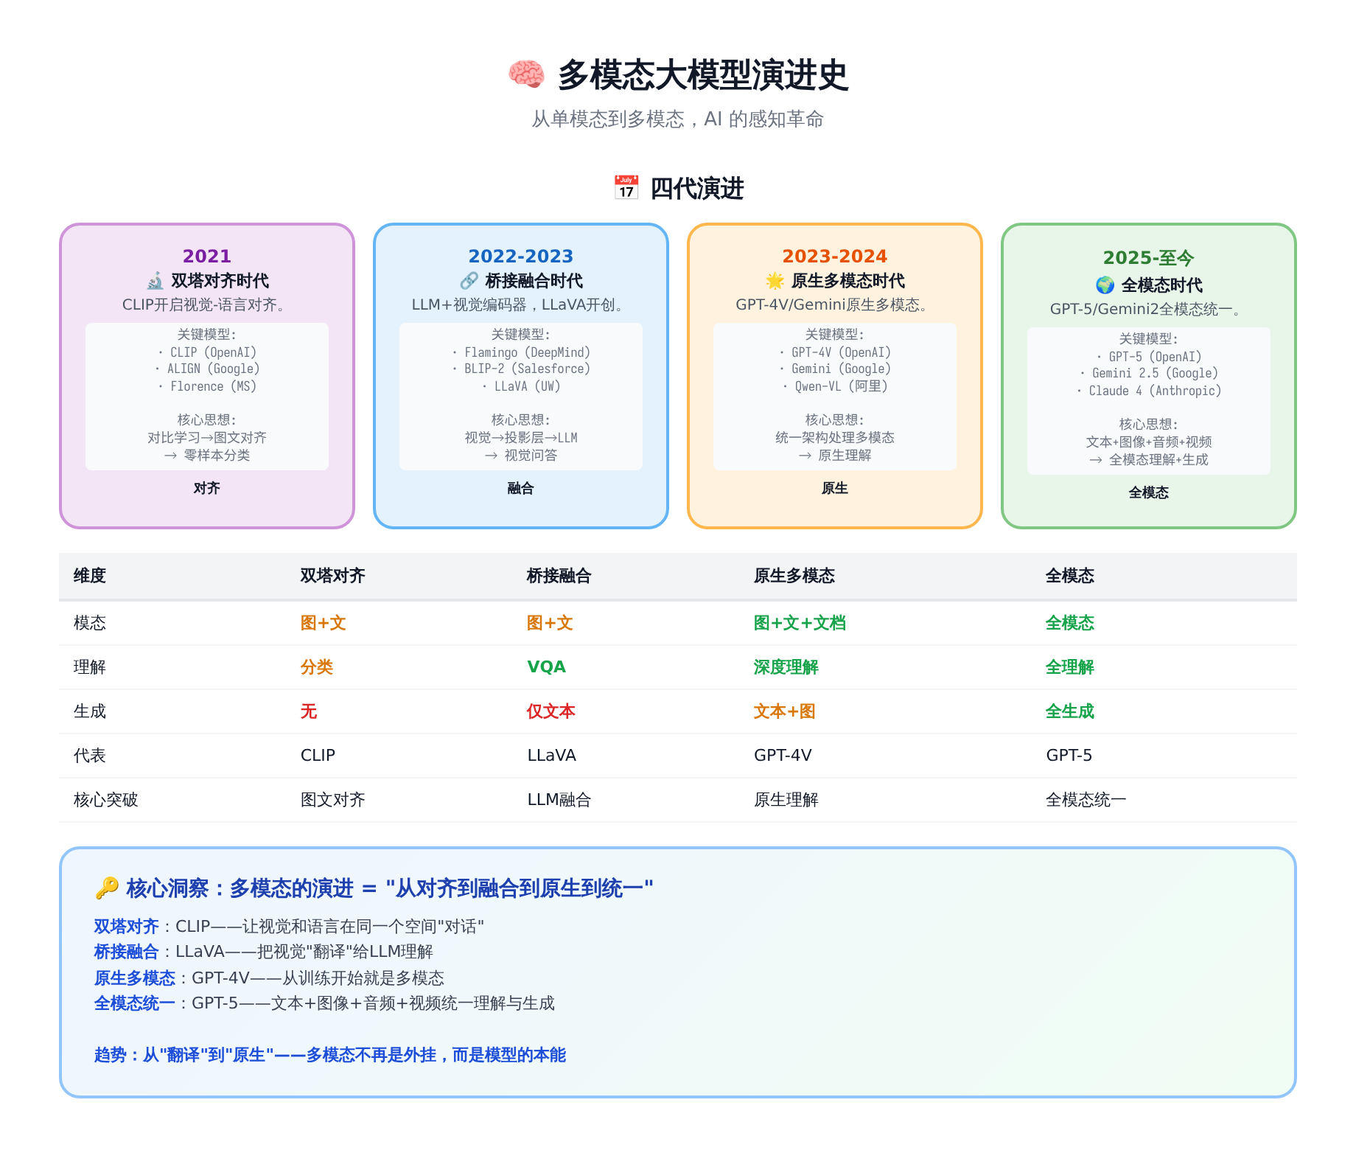Click the GPT-5 cell in 代表 row

click(1069, 756)
